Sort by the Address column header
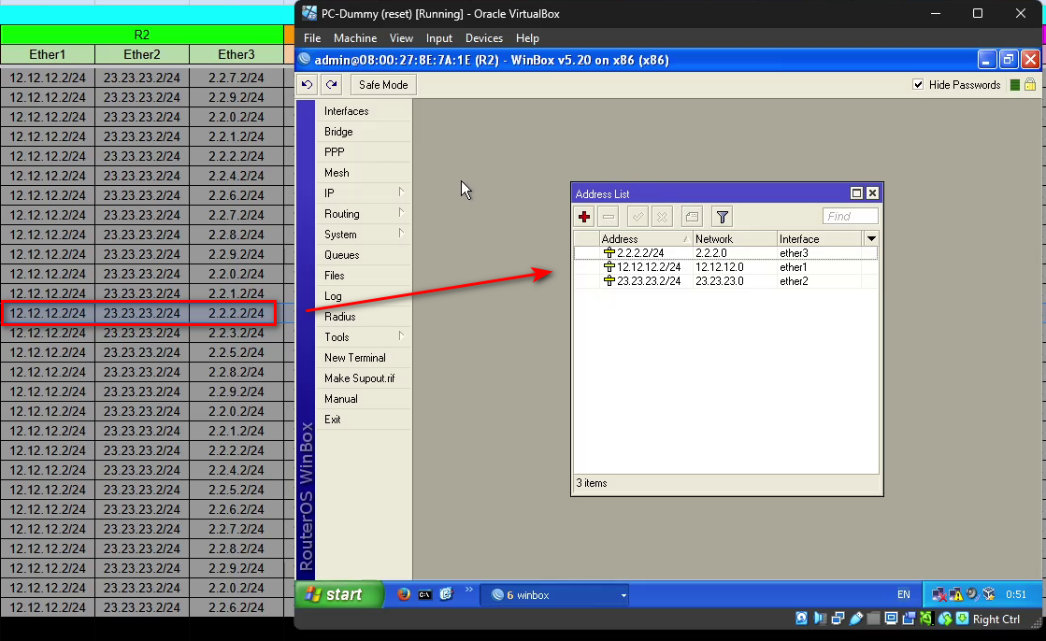The image size is (1046, 641). click(646, 239)
